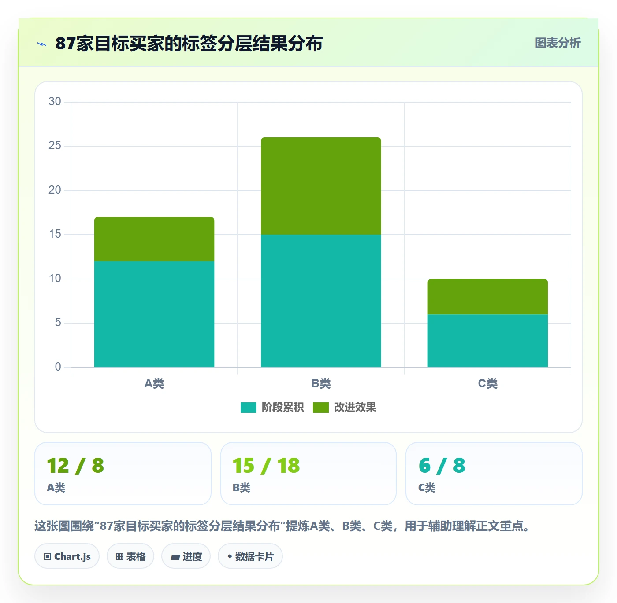Click the 图表分析 label in the header
The width and height of the screenshot is (617, 603).
point(558,43)
